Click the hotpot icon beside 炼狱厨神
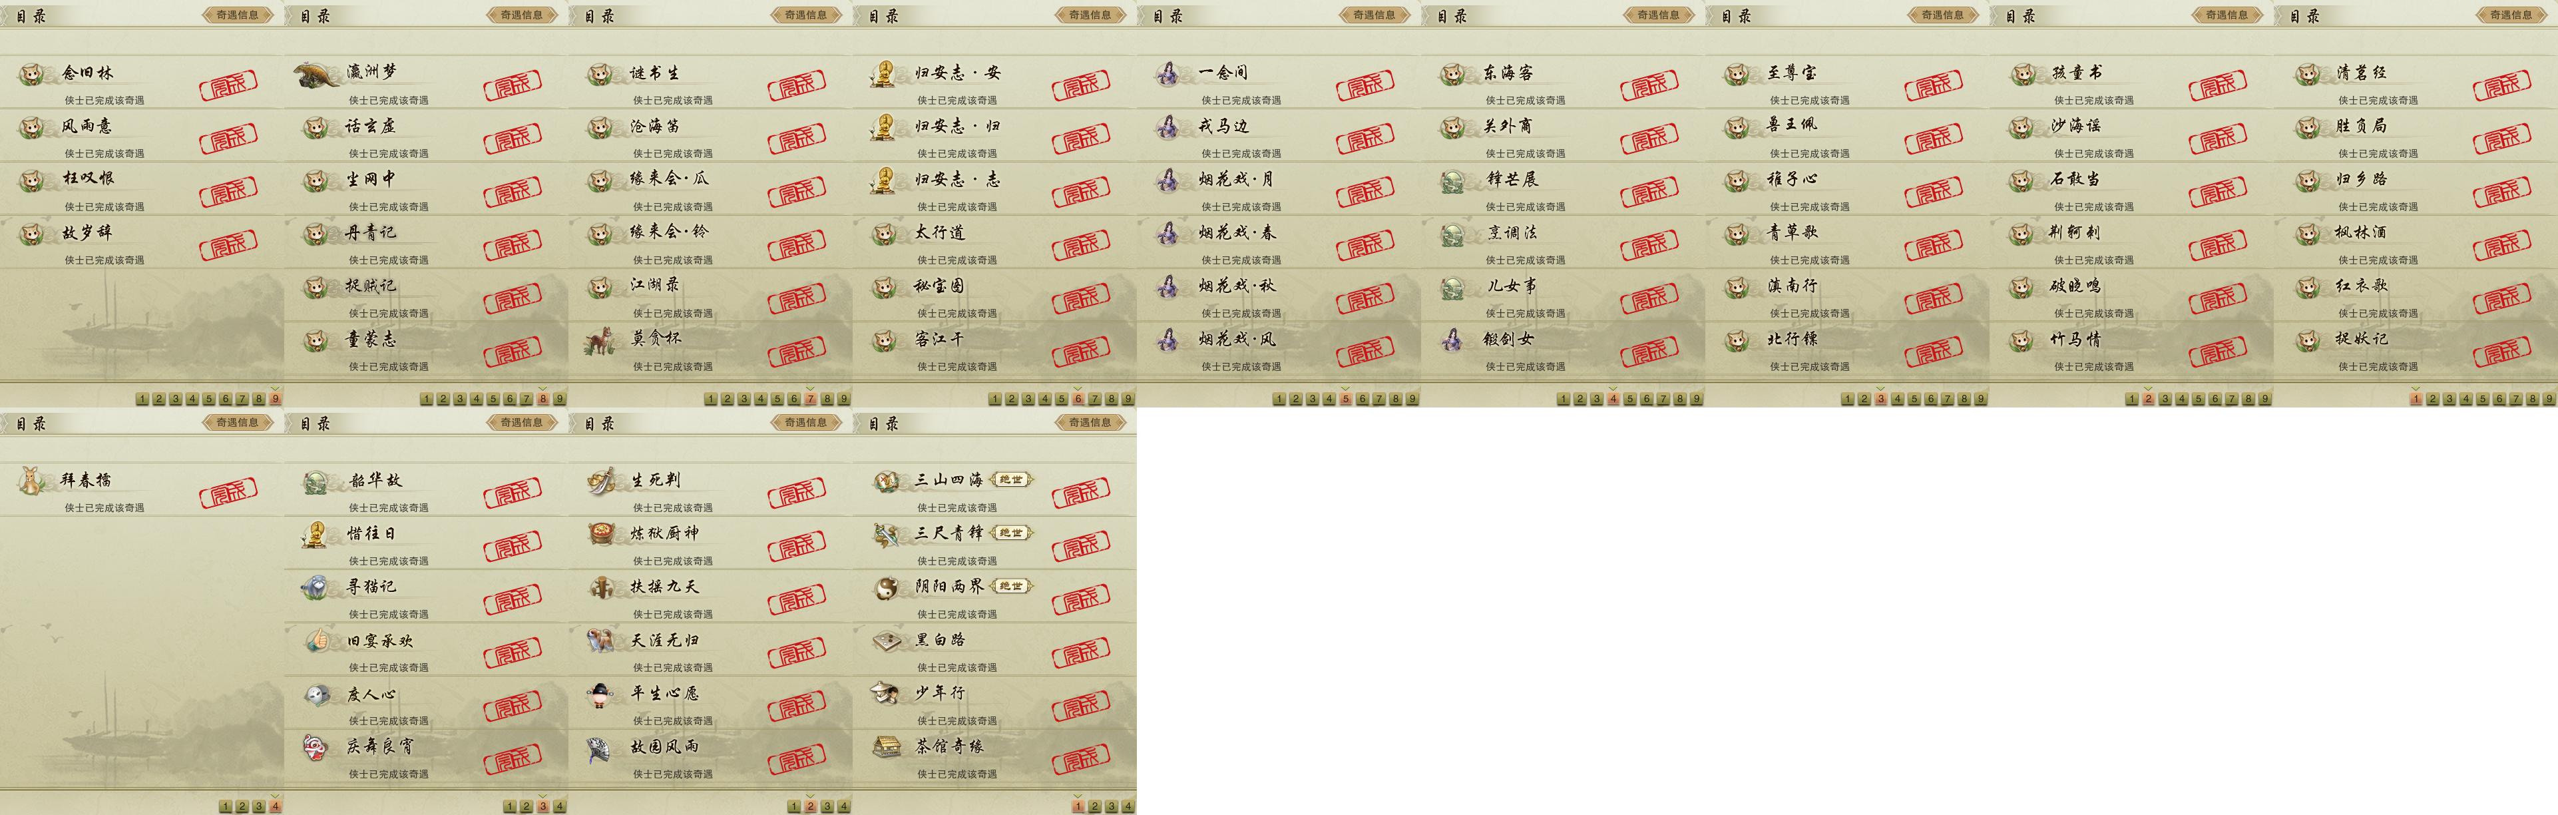 click(x=601, y=535)
